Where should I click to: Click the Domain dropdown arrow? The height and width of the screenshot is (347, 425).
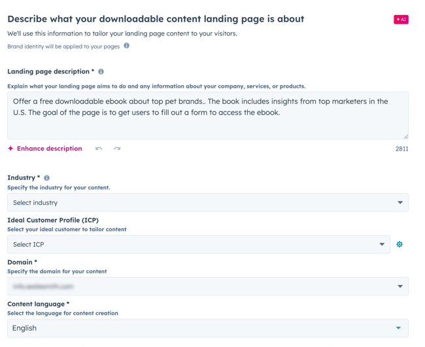[400, 286]
